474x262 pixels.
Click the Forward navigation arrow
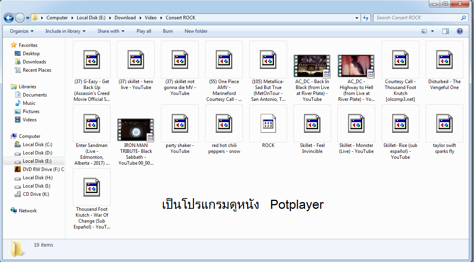pyautogui.click(x=20, y=18)
